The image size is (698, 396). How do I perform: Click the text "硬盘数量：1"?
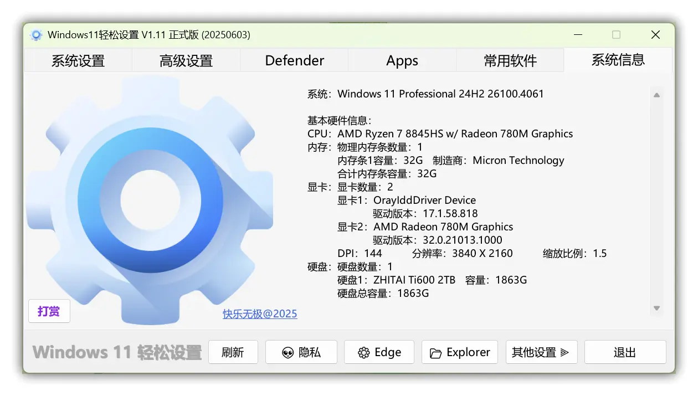[365, 266]
